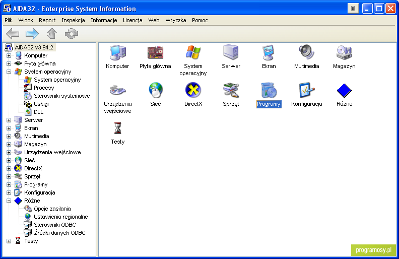
Task: Click the Forward blue arrow toolbar button
Action: 32,34
